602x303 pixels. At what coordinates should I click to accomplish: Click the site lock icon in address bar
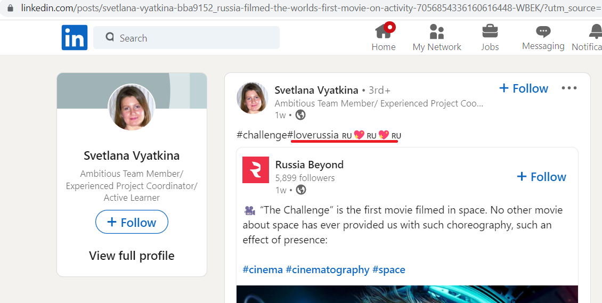click(10, 7)
